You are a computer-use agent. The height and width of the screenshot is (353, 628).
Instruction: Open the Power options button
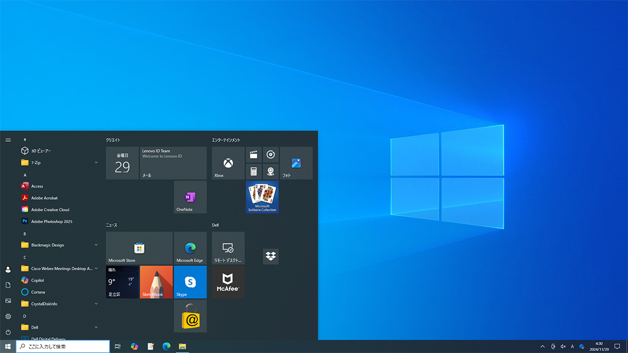(x=8, y=332)
